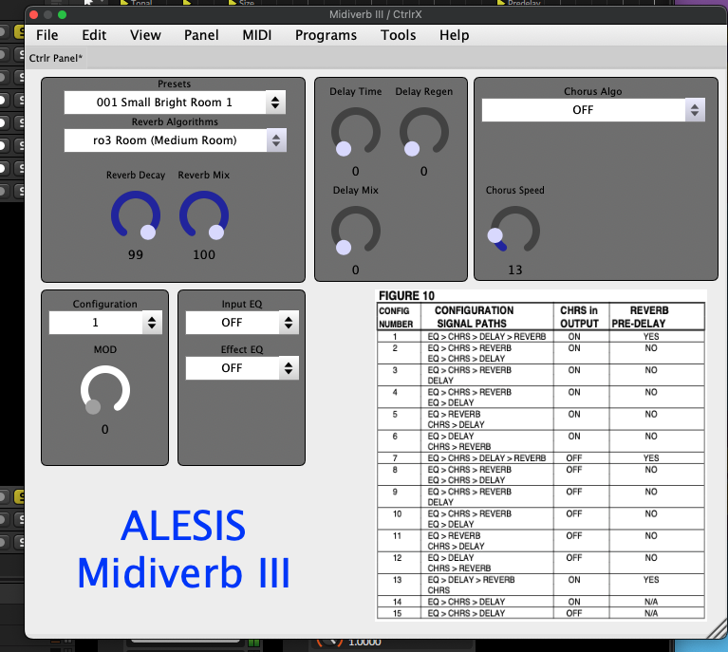Open the Input EQ dropdown
Screen dimensions: 728x652
click(x=242, y=323)
